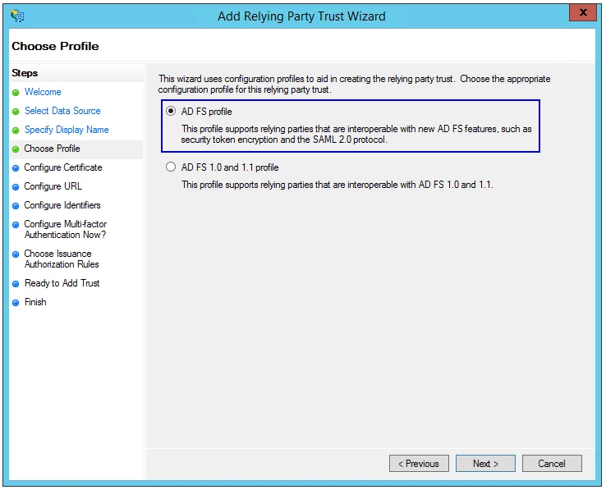Screen dimensions: 606x490
Task: Click the Ready to Add Trust step label
Action: pos(62,283)
